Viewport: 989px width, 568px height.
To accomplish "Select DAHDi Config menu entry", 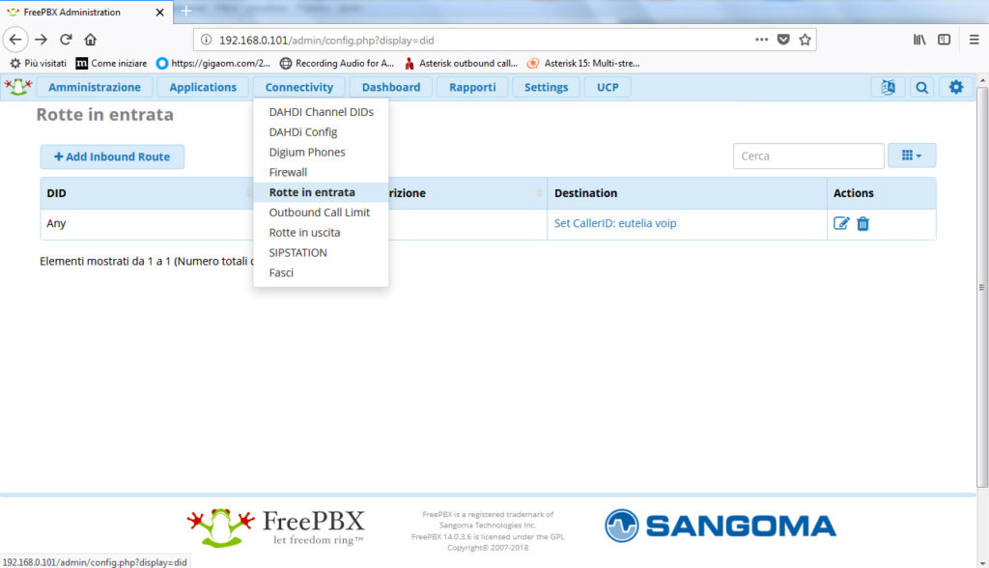I will point(321,132).
